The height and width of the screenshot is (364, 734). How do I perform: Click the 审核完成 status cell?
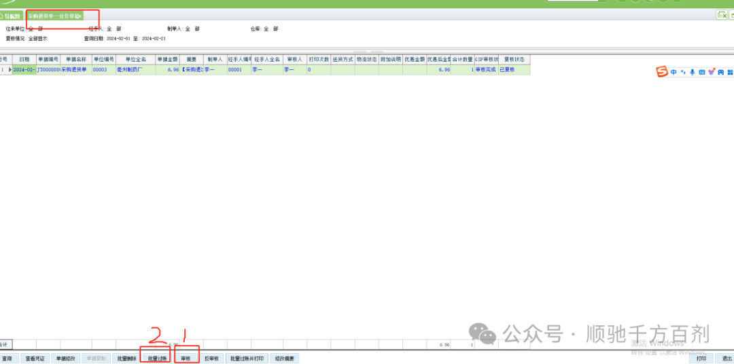click(x=487, y=69)
